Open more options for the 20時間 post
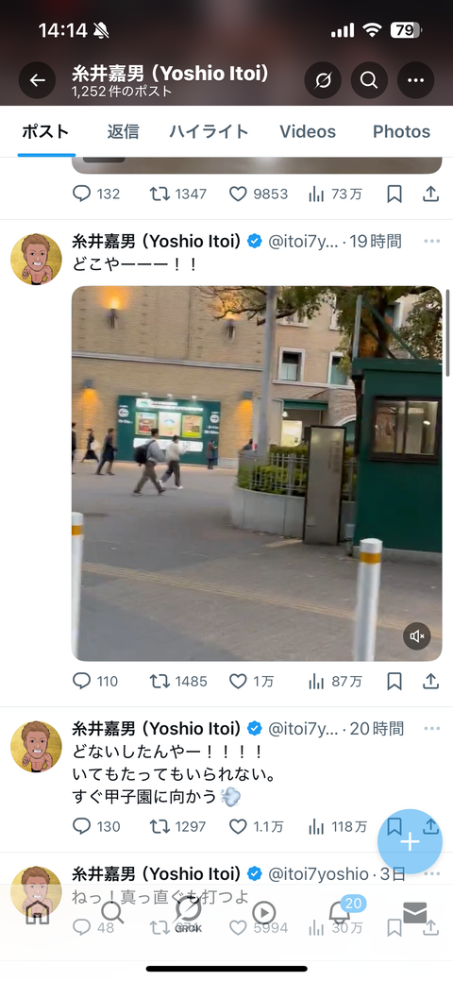The height and width of the screenshot is (981, 453). tap(431, 729)
